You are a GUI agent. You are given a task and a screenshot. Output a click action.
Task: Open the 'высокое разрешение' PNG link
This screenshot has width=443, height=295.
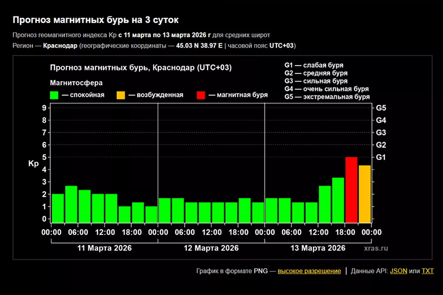309,271
